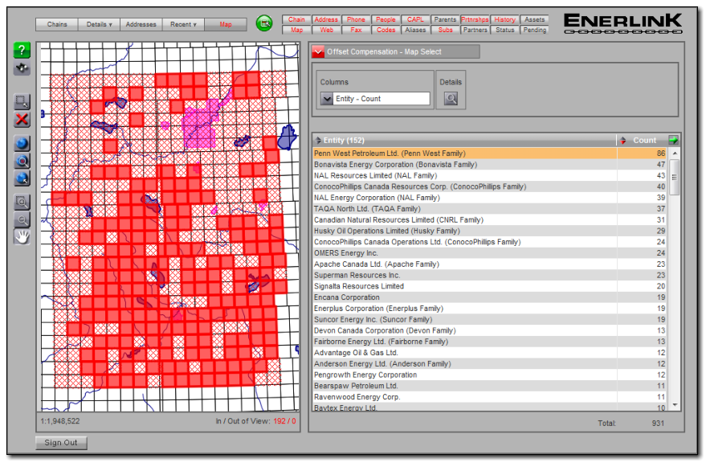Screen dimensions: 710x467
Task: Select the Penn West Petroleum Ltd. row
Action: coord(491,154)
